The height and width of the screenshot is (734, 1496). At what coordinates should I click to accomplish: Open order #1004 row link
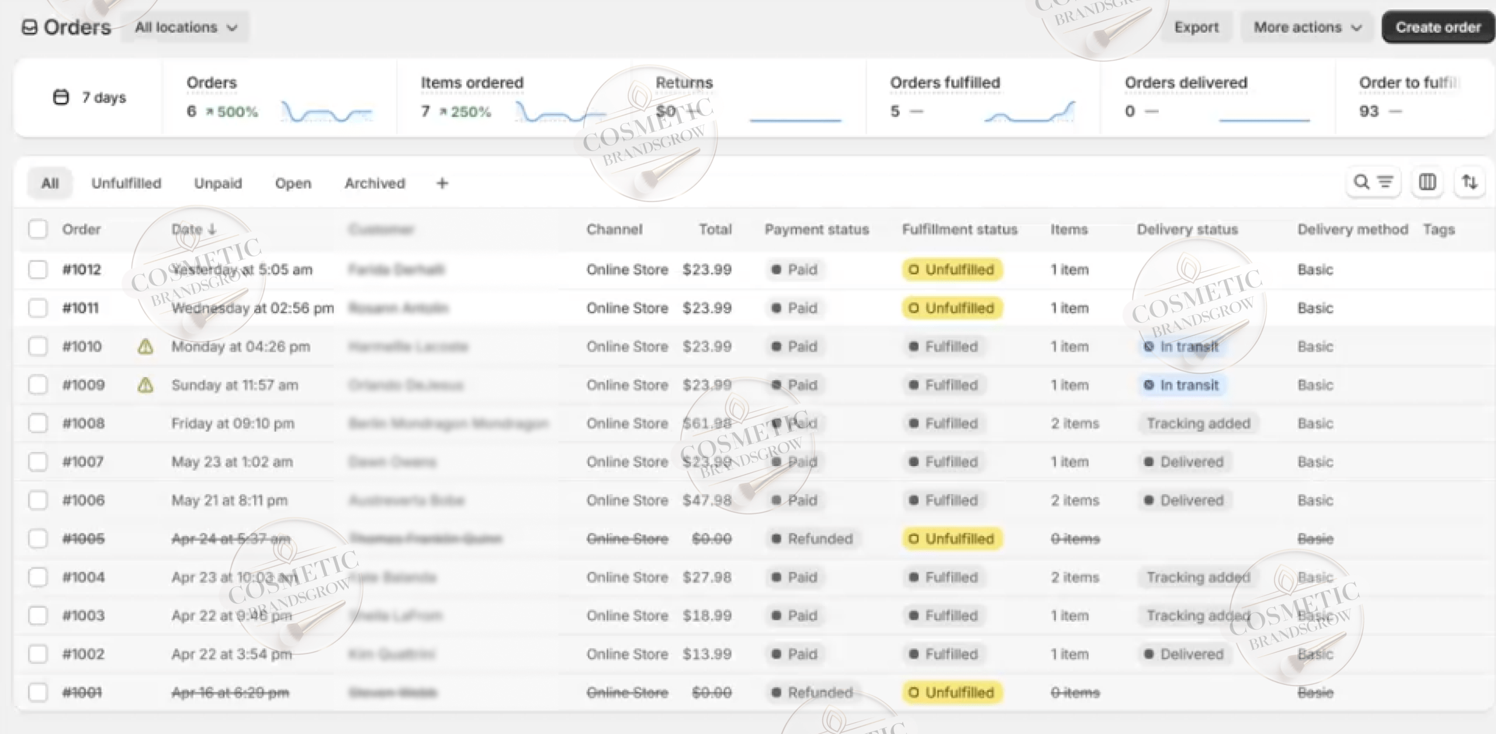tap(83, 578)
